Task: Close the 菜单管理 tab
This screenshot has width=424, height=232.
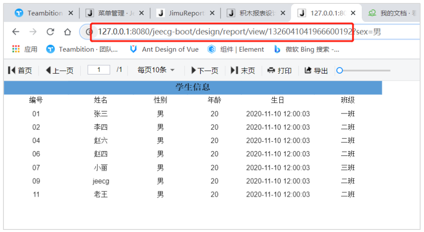Action: click(142, 13)
